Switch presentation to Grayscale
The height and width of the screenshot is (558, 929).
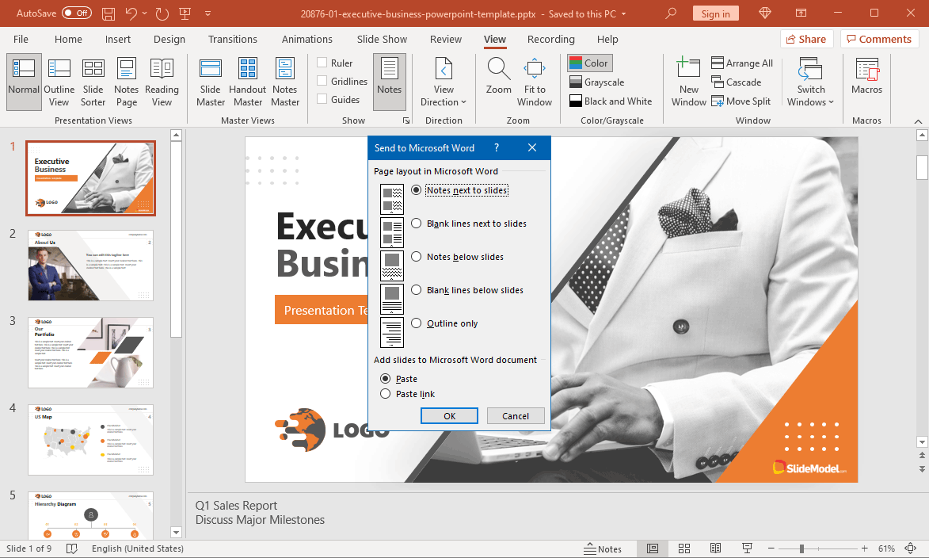point(602,82)
